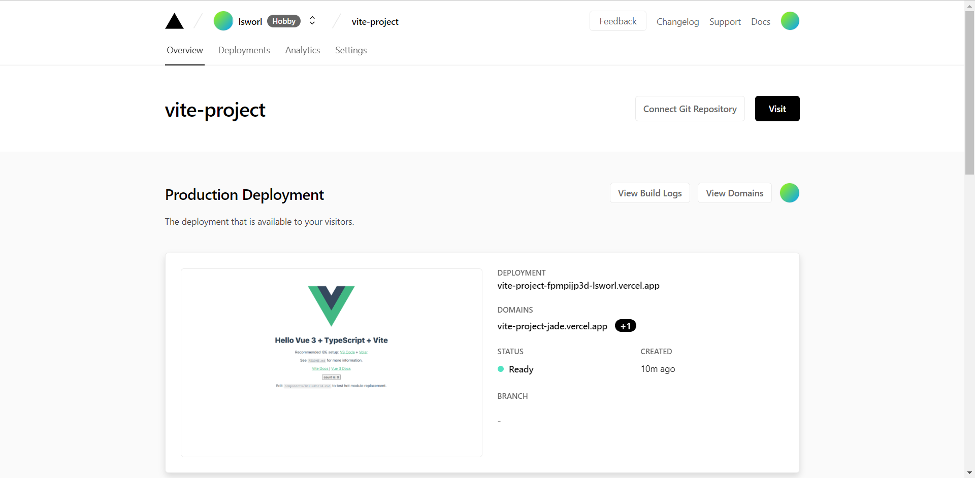
Task: Open View Build Logs
Action: [649, 193]
